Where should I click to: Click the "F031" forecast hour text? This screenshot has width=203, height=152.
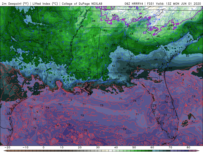pyautogui.click(x=150, y=4)
